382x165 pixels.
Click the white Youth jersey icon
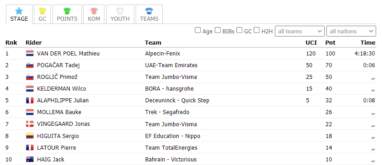click(120, 11)
